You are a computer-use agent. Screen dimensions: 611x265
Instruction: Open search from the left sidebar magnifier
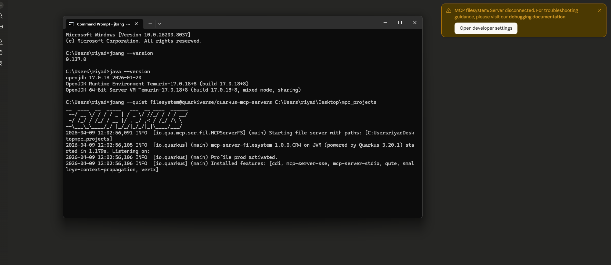[x=1, y=16]
